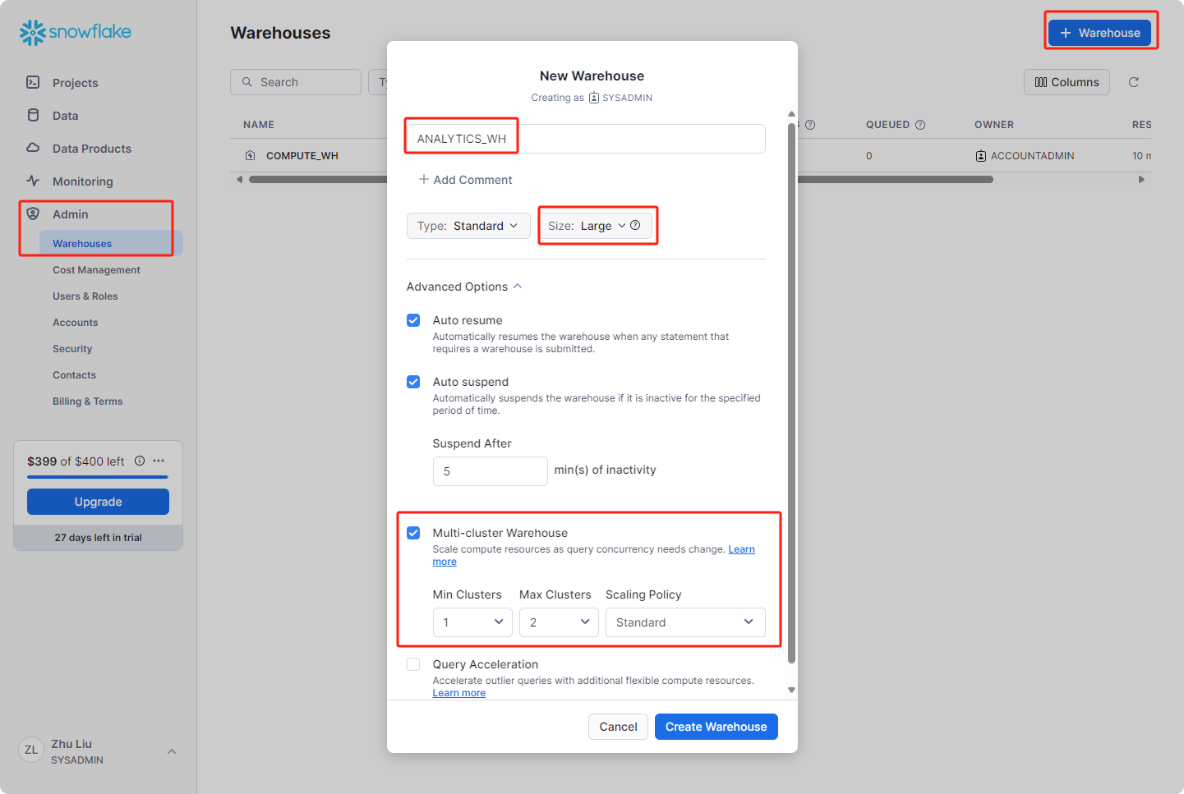Open the Scaling Policy dropdown
This screenshot has width=1184, height=794.
click(x=685, y=622)
